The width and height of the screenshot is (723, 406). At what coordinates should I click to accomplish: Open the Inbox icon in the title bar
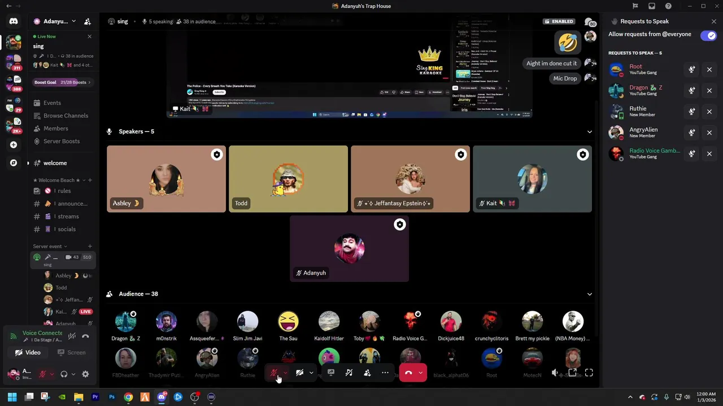[652, 6]
